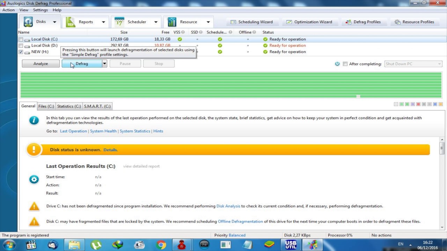Click the orange legend color swatch
Image resolution: width=447 pixels, height=251 pixels.
(441, 104)
